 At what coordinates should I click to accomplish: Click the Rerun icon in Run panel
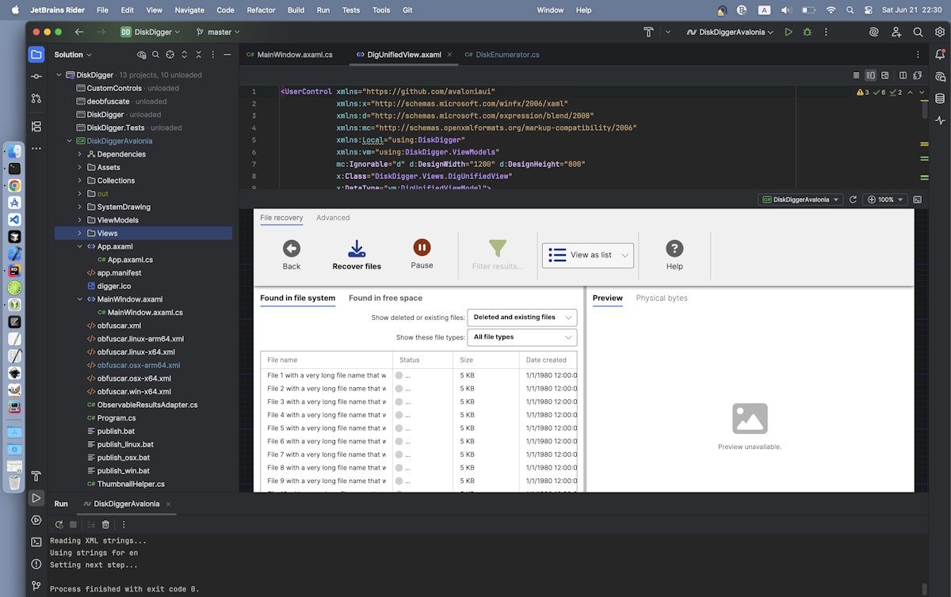tap(59, 524)
